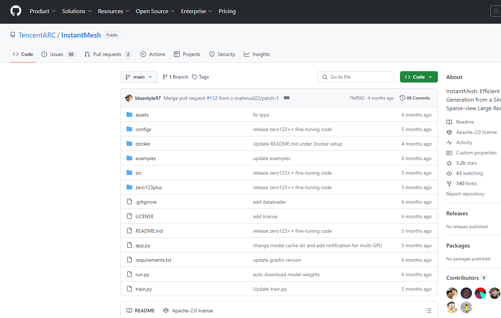501x318 pixels.
Task: Click the examples folder icon
Action: pos(129,158)
